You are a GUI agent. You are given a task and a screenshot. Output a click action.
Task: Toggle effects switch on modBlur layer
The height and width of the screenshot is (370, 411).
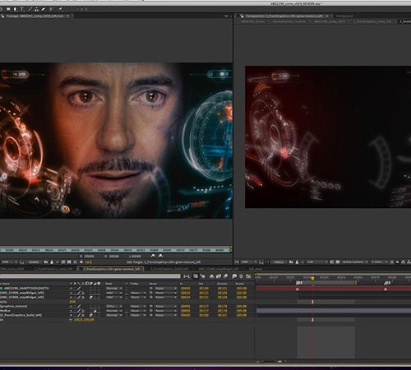tap(83, 311)
